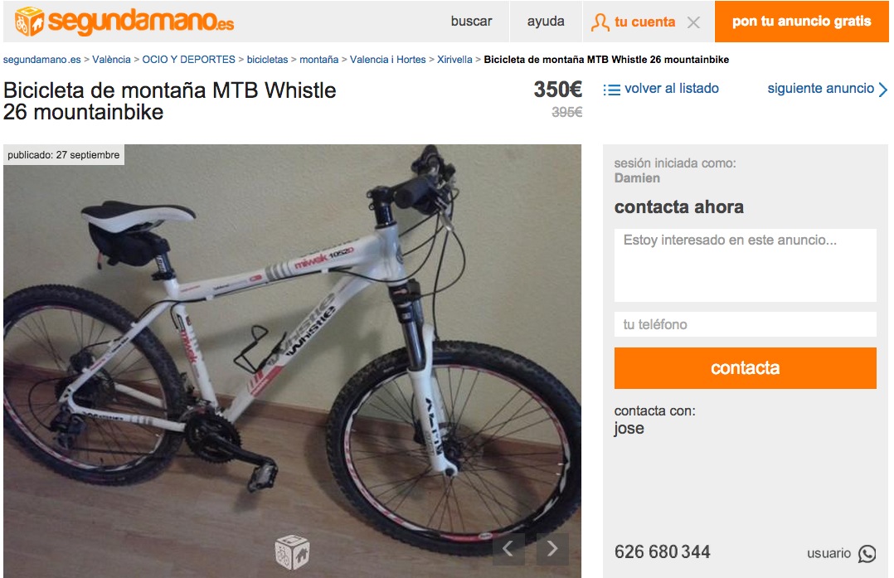The height and width of the screenshot is (578, 894).
Task: Click the WhatsApp icon next to usuario
Action: [867, 553]
